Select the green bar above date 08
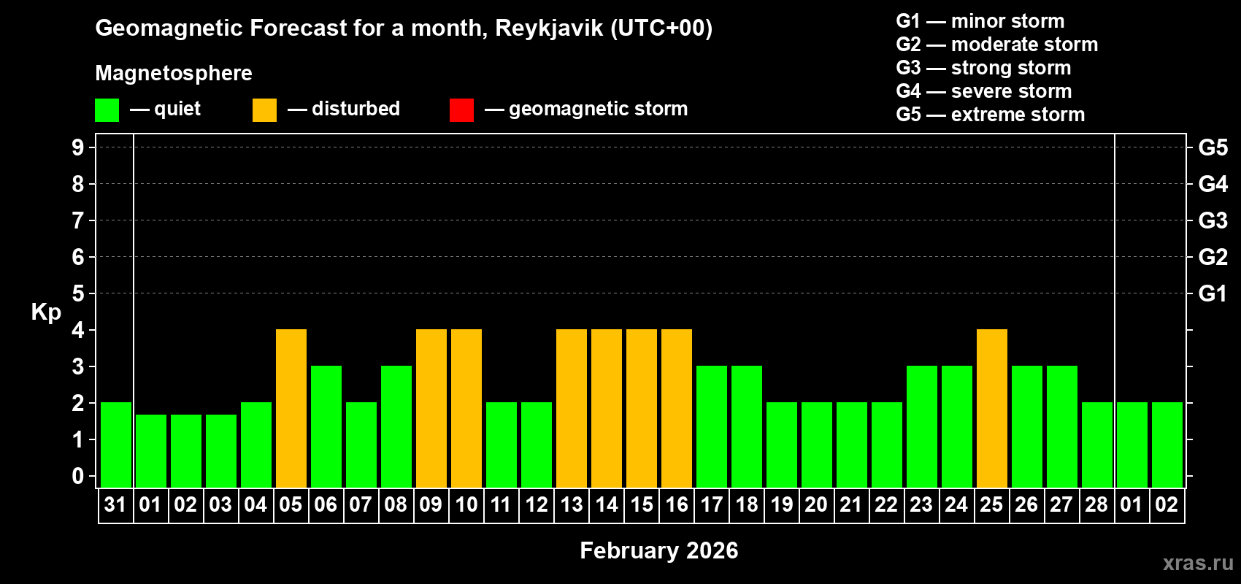Screen dimensions: 1241x584 point(396,427)
